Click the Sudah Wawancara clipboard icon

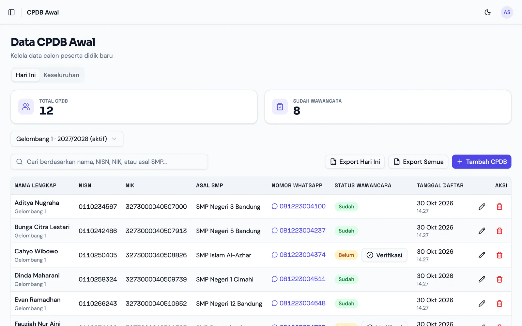click(x=280, y=107)
